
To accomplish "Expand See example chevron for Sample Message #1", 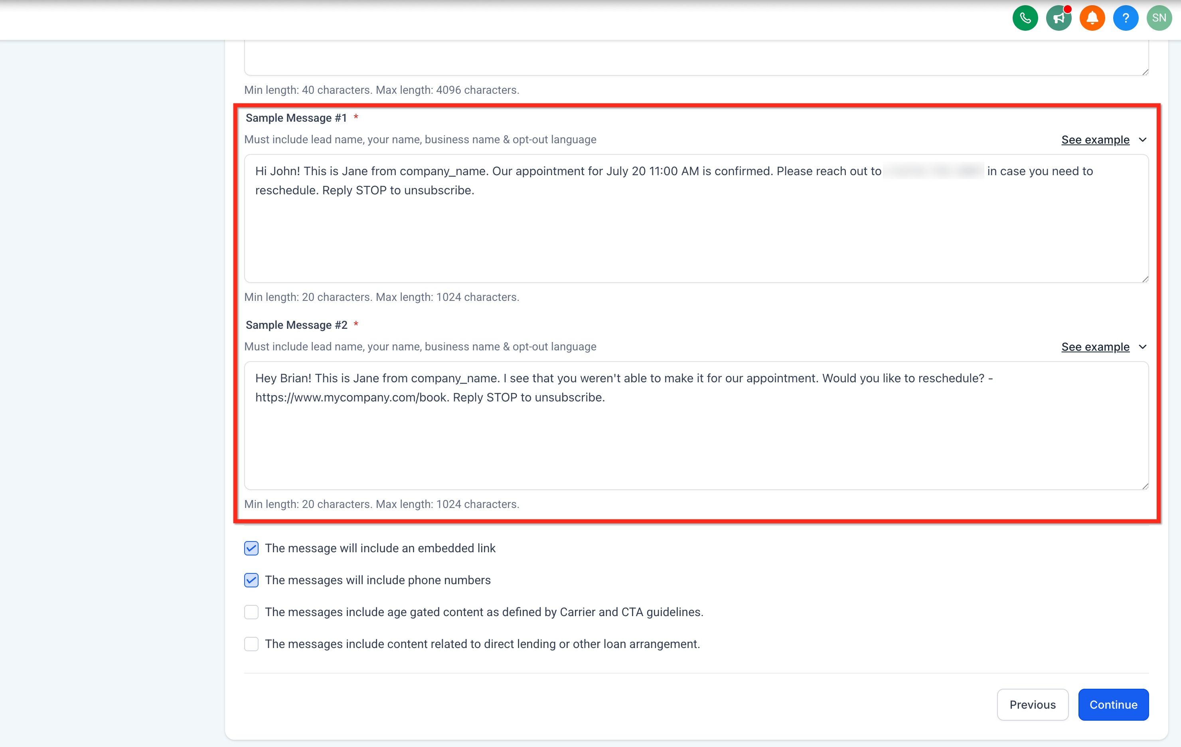I will point(1142,140).
